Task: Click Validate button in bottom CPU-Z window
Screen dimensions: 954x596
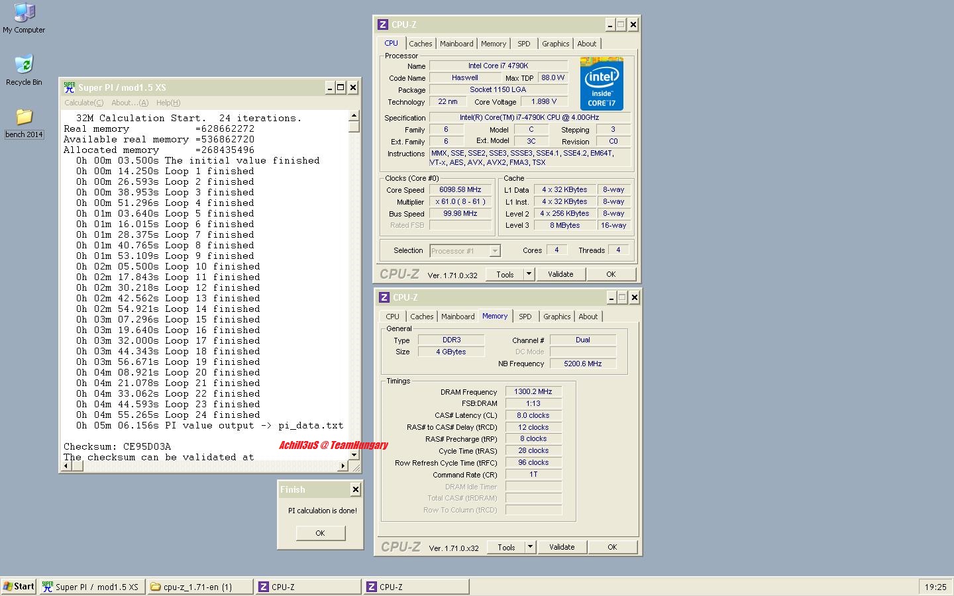Action: coord(562,547)
